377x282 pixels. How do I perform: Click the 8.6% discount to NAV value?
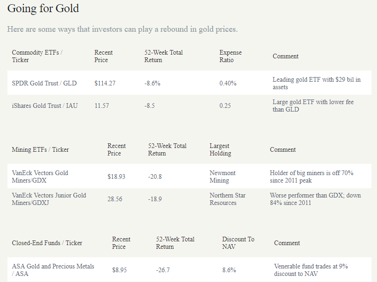[x=229, y=270]
